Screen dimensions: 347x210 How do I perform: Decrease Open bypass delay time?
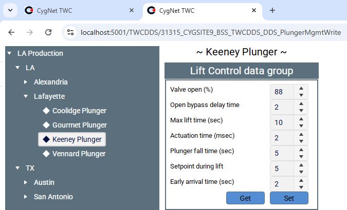(301, 111)
